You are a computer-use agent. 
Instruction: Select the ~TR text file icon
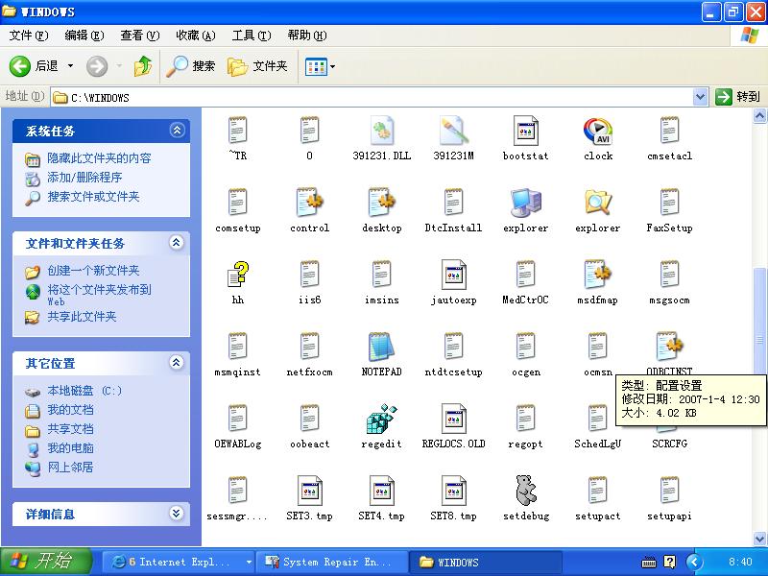(238, 131)
